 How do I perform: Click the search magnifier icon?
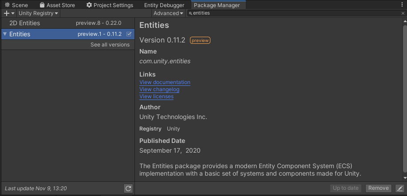pyautogui.click(x=190, y=13)
